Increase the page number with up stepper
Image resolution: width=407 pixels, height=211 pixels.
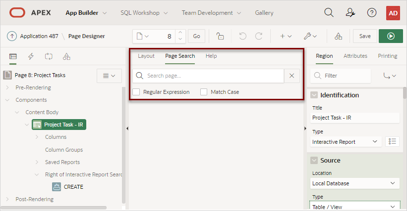pos(180,33)
